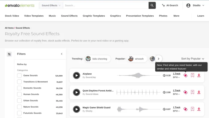This screenshot has width=209, height=118.
Task: Select Sound Effects in navigation bar
Action: pos(69,16)
